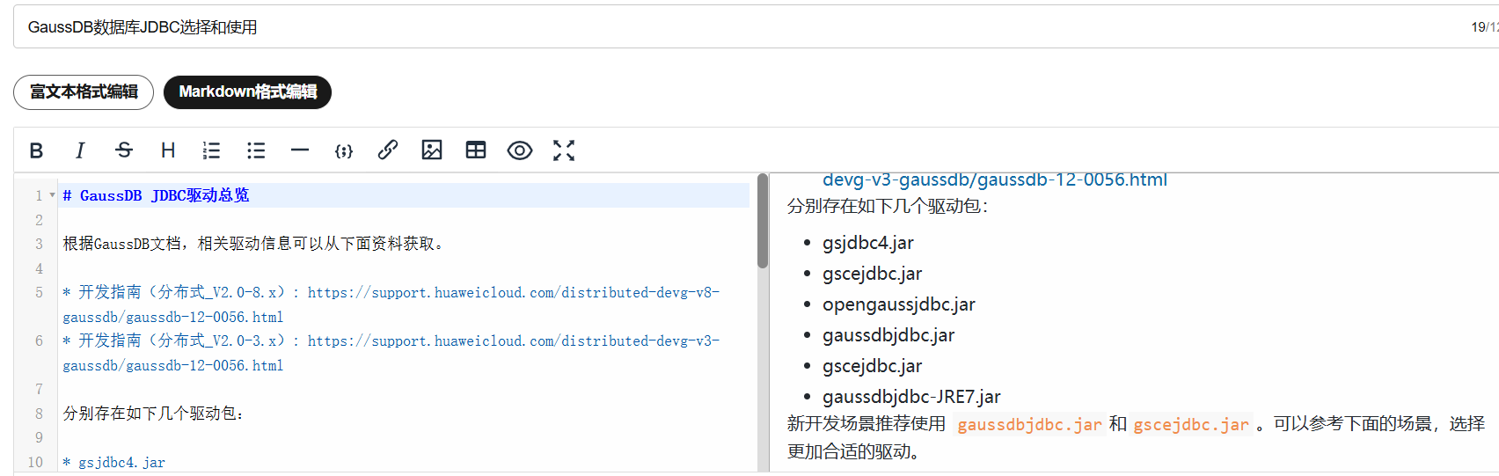Click the editor vertical scrollbar
The image size is (1499, 476).
763,222
